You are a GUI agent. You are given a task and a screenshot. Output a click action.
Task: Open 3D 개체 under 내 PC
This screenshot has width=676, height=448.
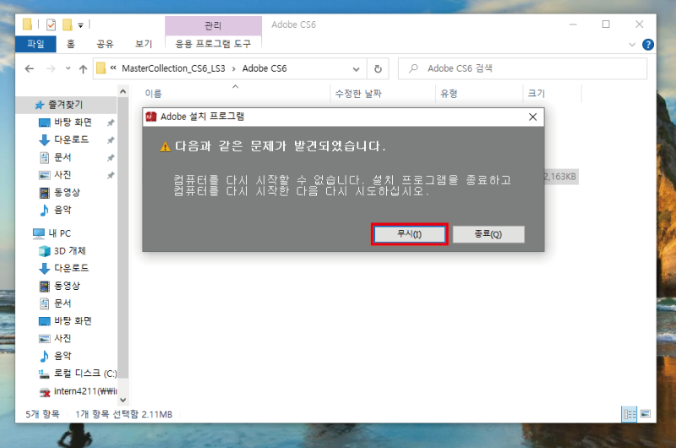[x=69, y=251]
